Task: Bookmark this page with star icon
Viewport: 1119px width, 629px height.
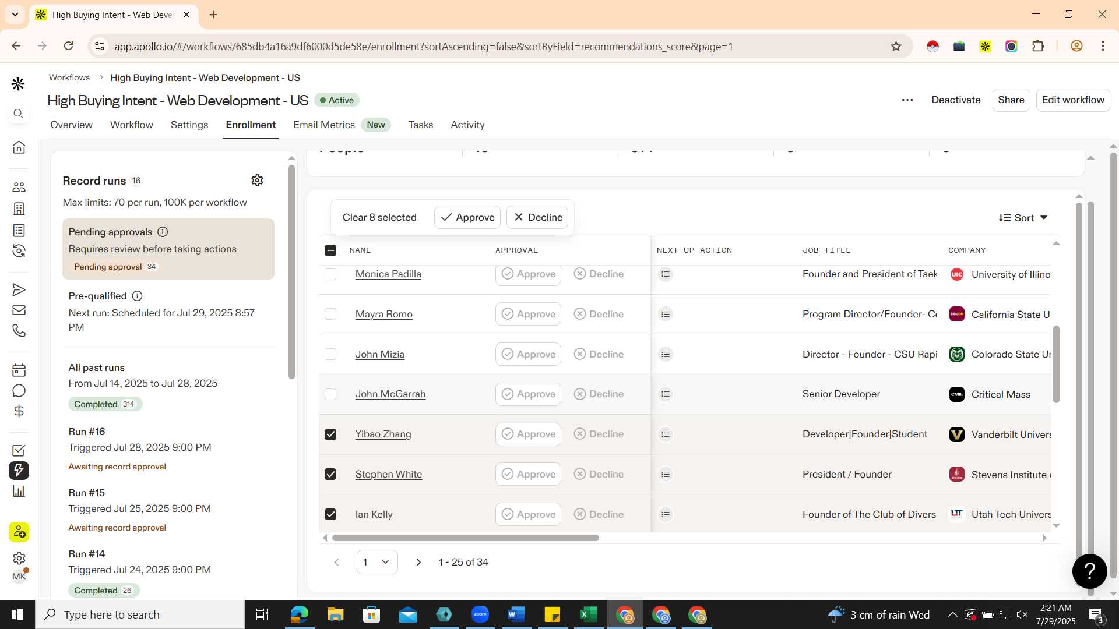Action: pos(896,46)
